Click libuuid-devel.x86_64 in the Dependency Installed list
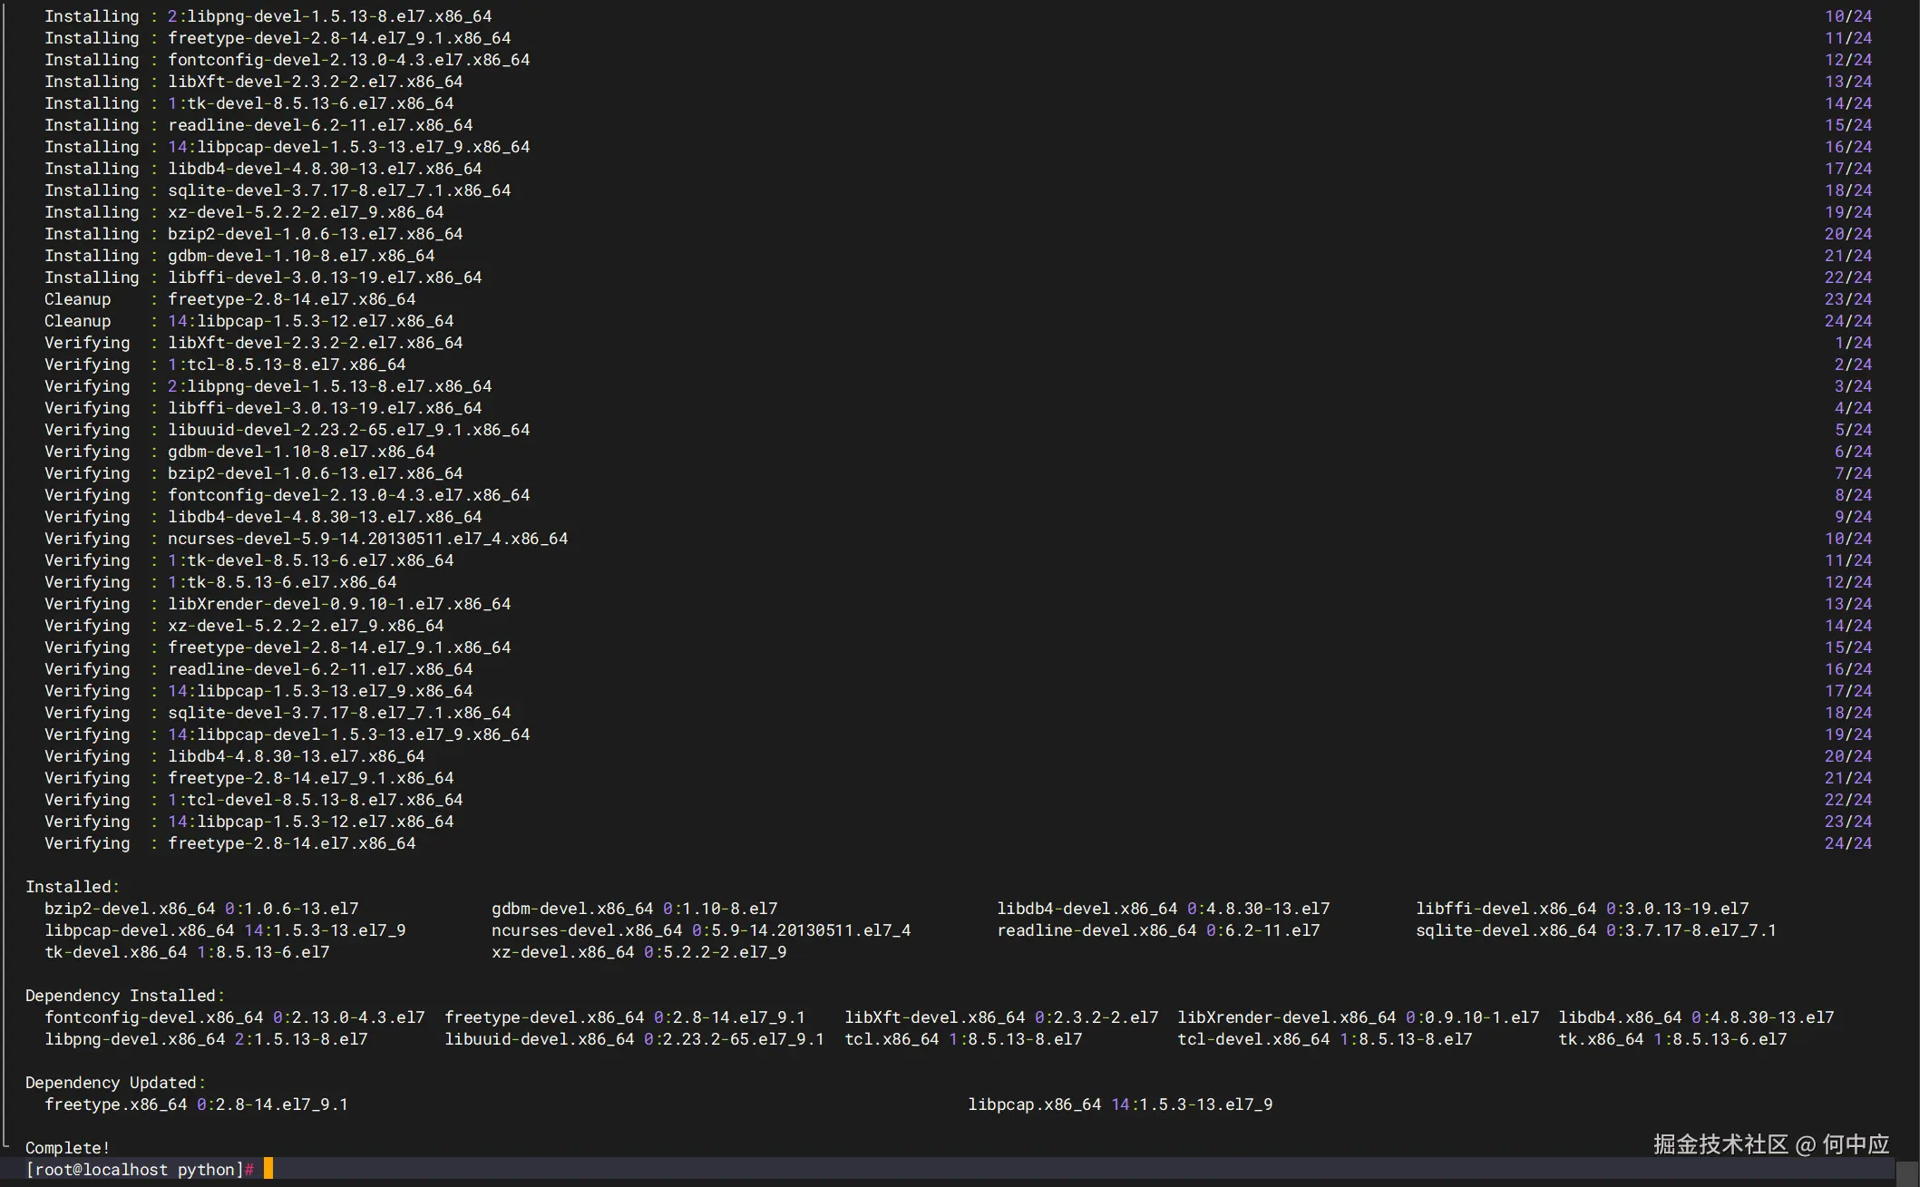This screenshot has width=1920, height=1187. (539, 1038)
